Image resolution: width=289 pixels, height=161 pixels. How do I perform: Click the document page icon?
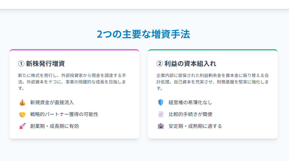[161, 114]
